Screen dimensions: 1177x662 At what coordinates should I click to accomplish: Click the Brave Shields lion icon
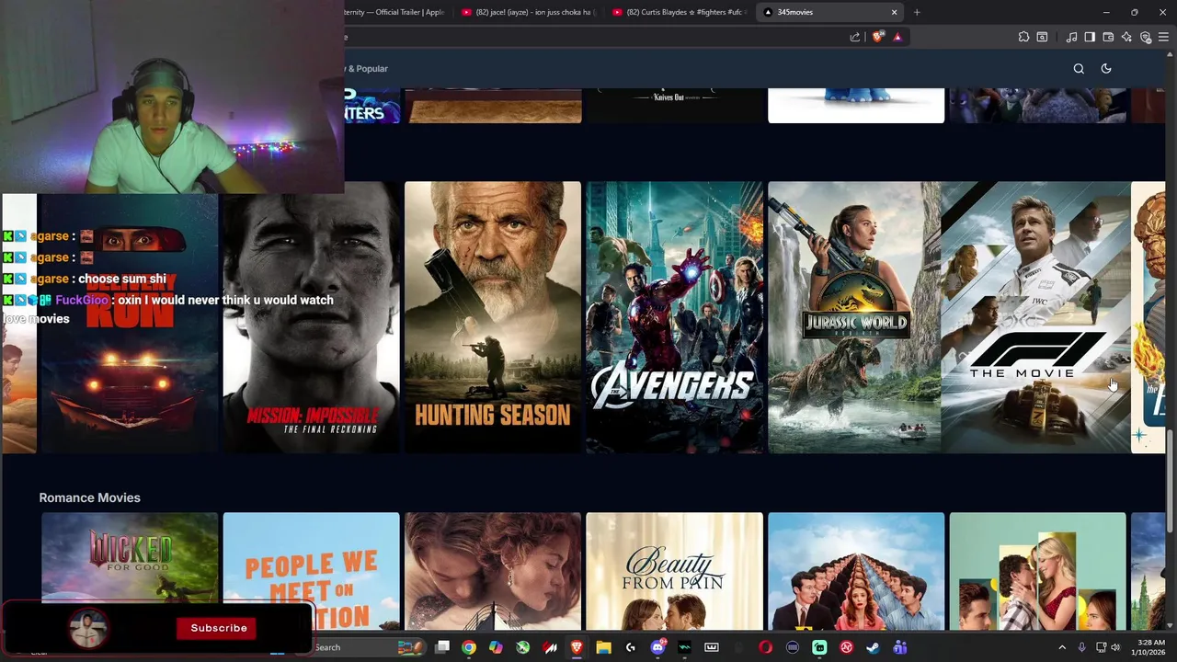tap(878, 37)
